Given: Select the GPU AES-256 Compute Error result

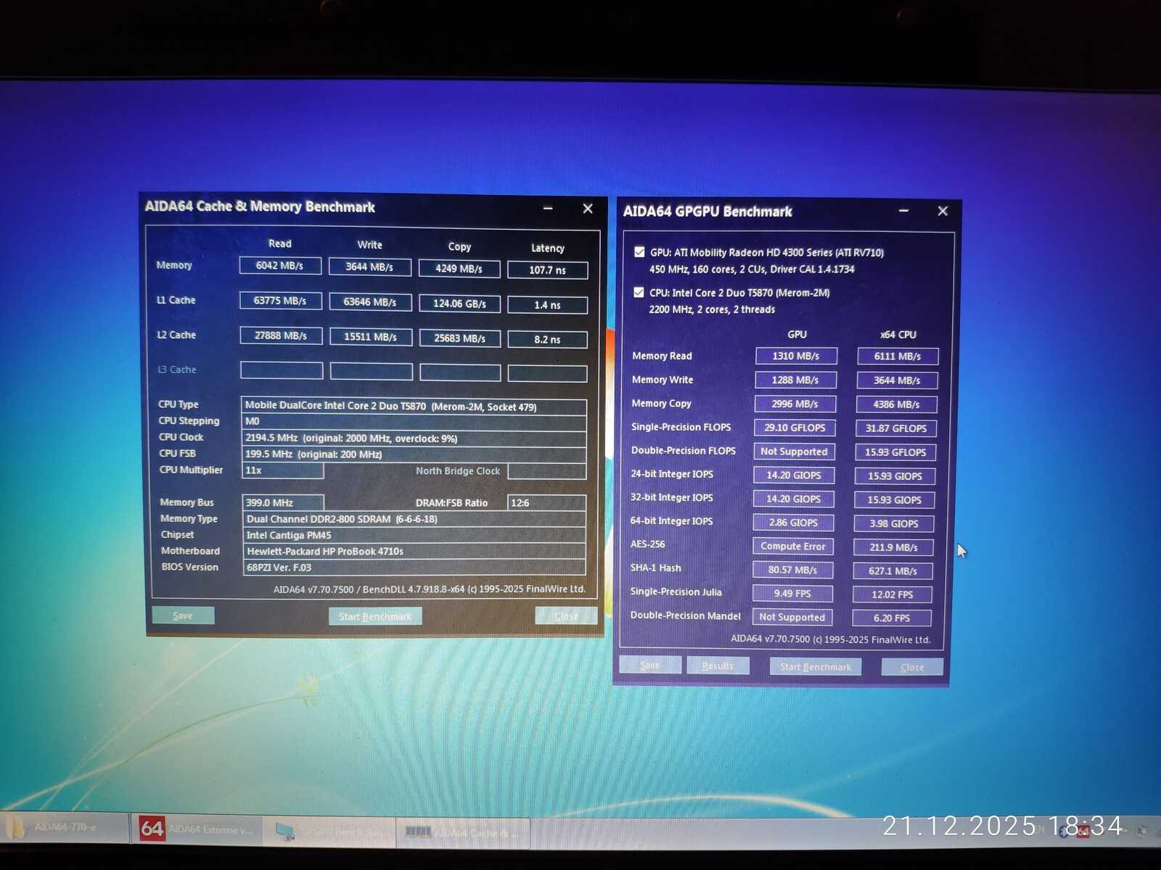Looking at the screenshot, I should point(793,547).
